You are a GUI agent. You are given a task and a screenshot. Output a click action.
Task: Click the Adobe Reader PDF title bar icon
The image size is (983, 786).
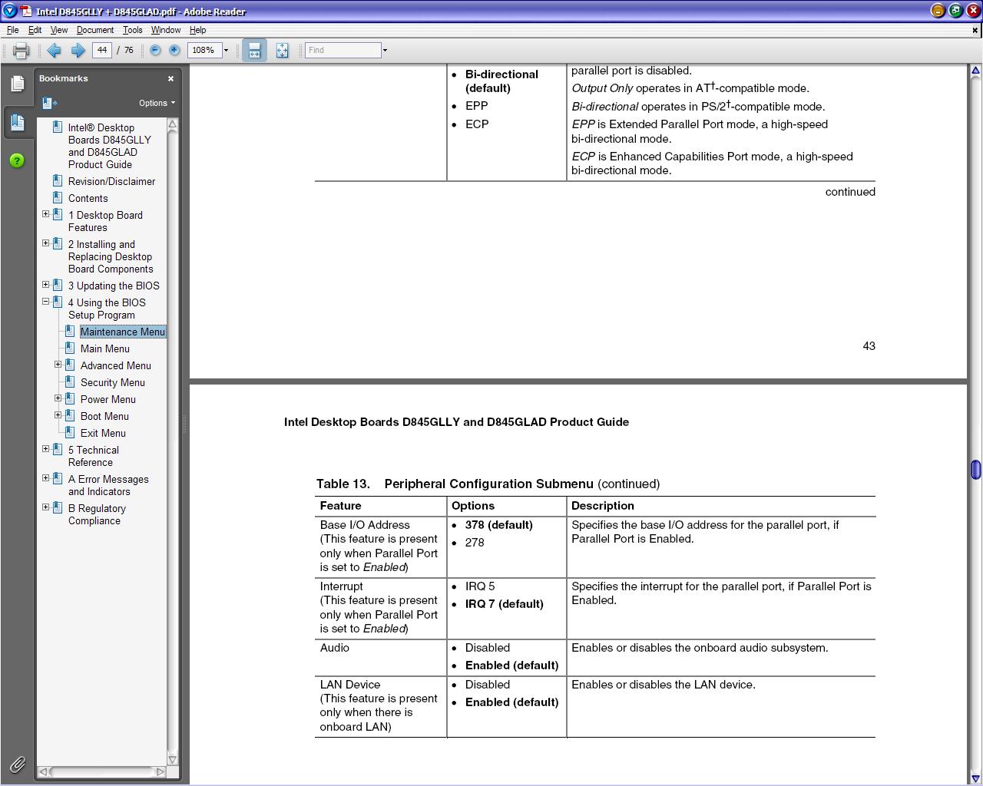point(26,11)
